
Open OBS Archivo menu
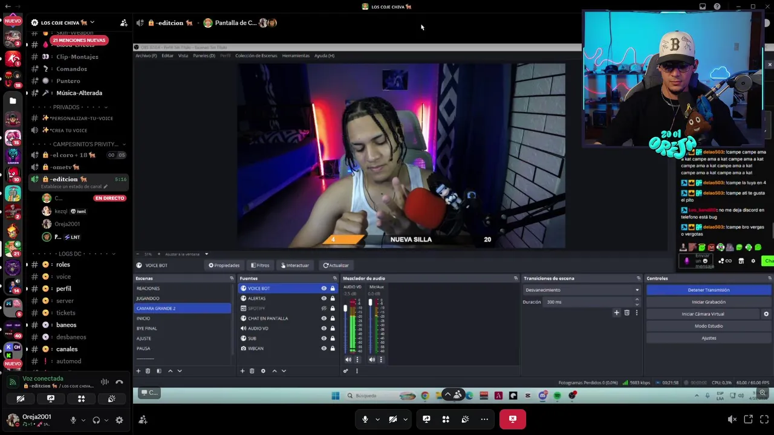[x=146, y=56]
